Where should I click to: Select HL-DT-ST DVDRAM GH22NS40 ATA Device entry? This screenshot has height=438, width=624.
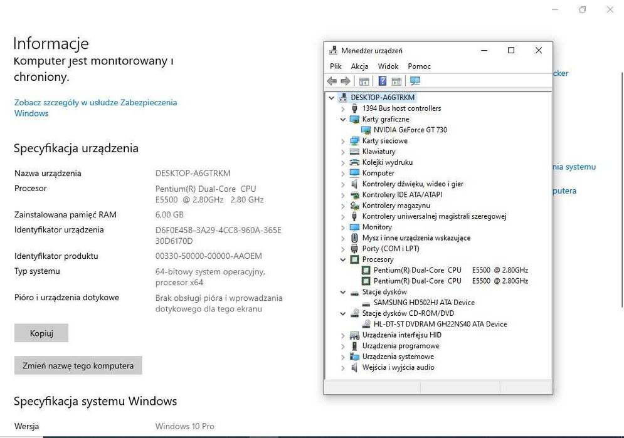[x=440, y=325]
